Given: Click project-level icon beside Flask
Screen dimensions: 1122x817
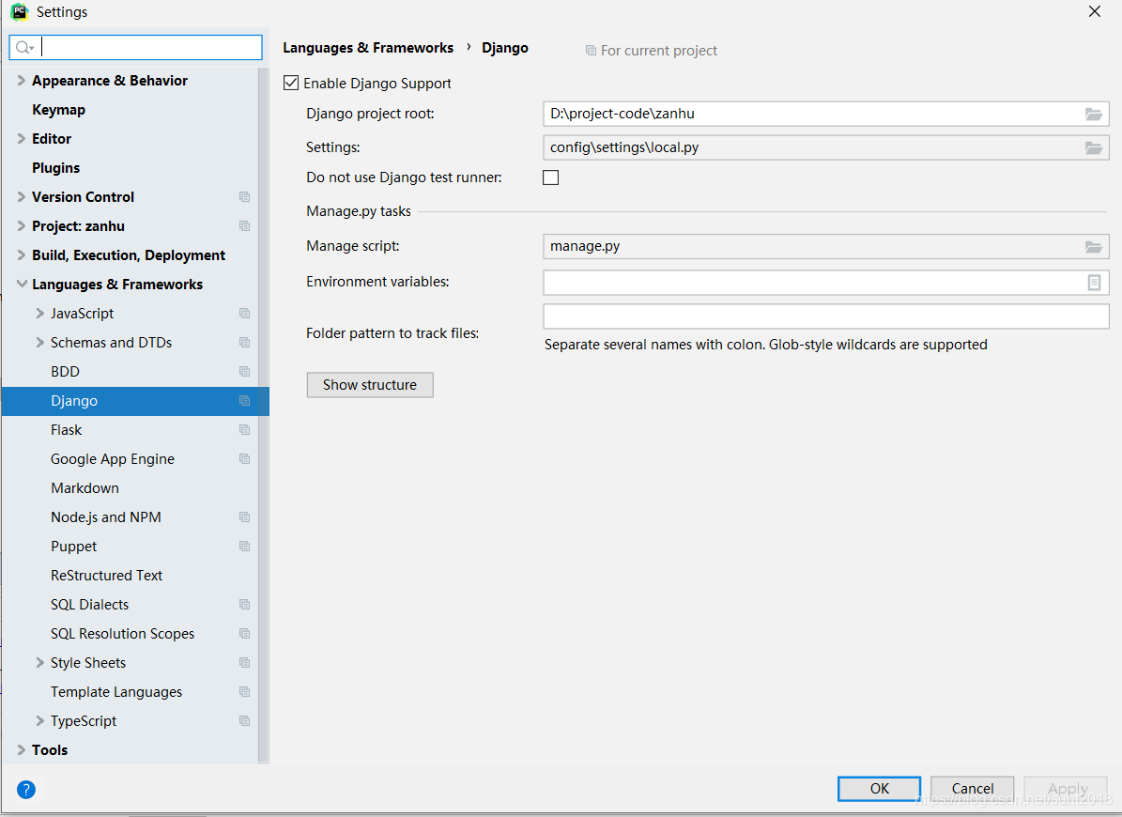Looking at the screenshot, I should pyautogui.click(x=245, y=430).
